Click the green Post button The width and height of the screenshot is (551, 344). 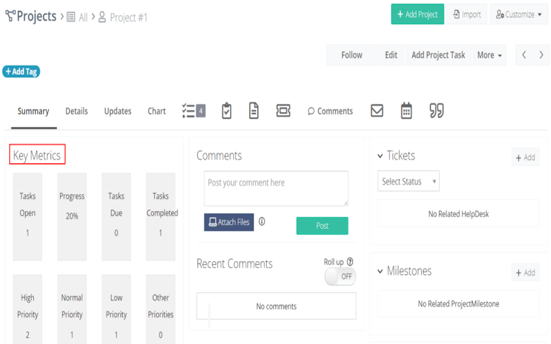pos(322,226)
